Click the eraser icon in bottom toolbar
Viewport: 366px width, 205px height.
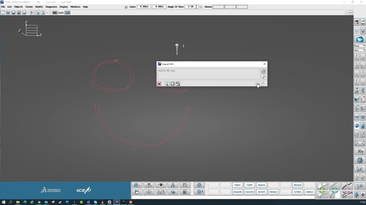(173, 192)
